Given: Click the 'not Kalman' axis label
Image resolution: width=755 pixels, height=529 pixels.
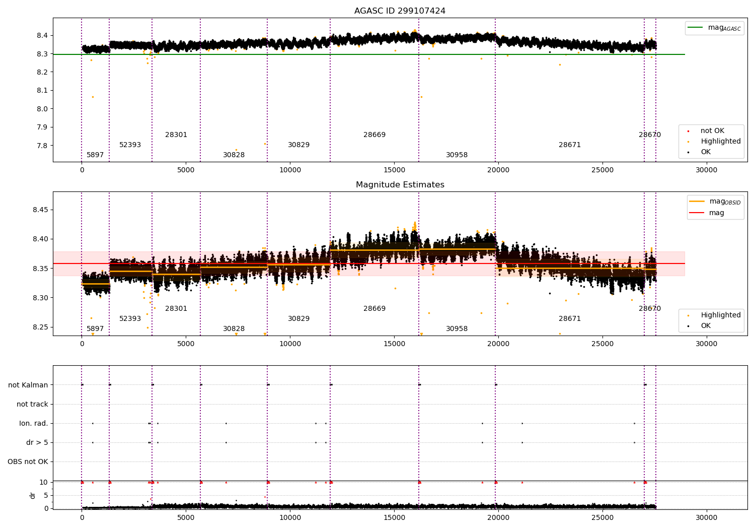Looking at the screenshot, I should click(x=28, y=385).
